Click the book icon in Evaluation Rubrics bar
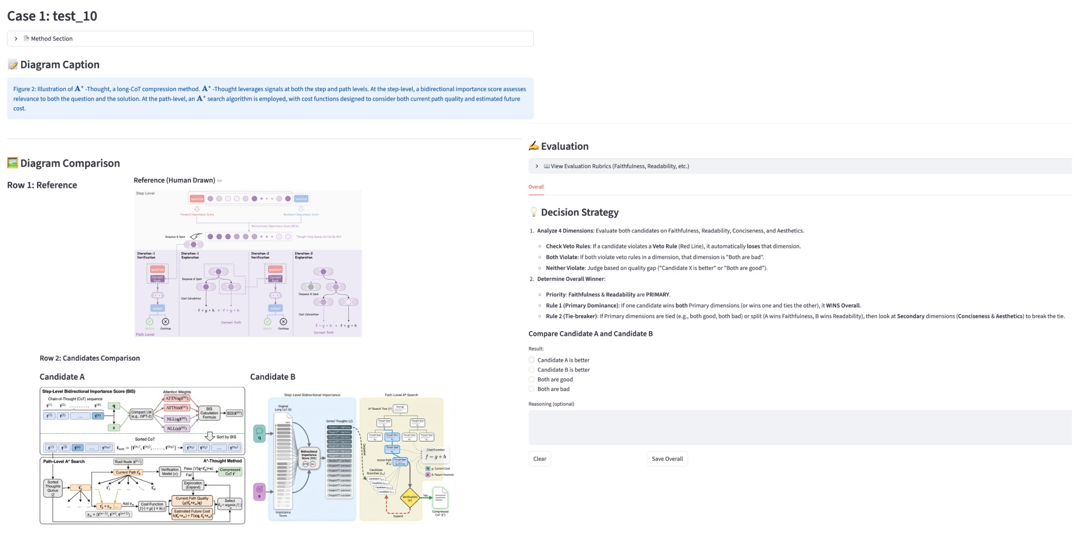This screenshot has height=559, width=1087. [547, 166]
